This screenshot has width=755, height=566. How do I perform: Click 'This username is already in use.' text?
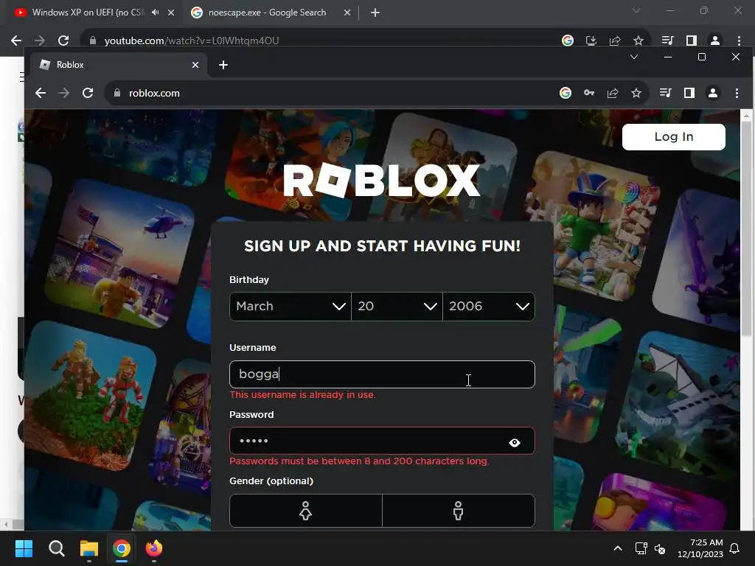pos(302,395)
